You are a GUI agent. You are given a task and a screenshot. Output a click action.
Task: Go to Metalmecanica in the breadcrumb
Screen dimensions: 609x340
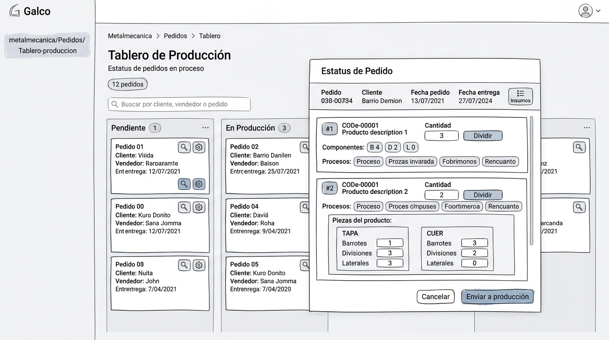click(130, 36)
